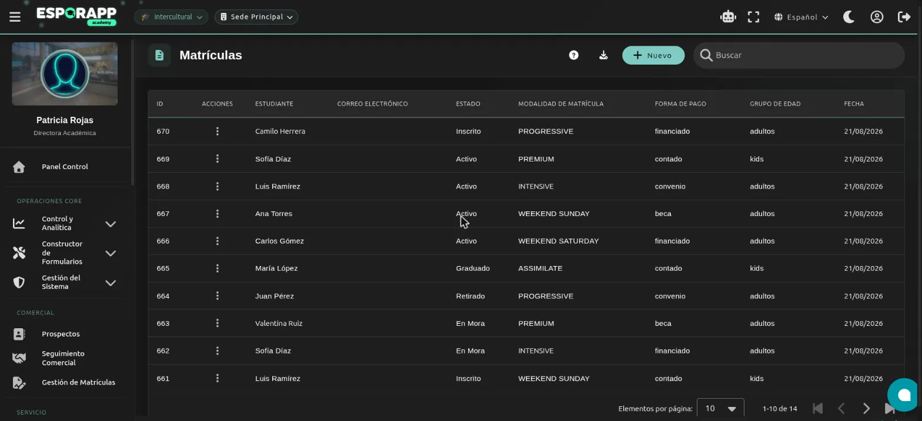Click the Seguimiento Comercial handshake icon
Screen dimensions: 922x421
pos(19,358)
